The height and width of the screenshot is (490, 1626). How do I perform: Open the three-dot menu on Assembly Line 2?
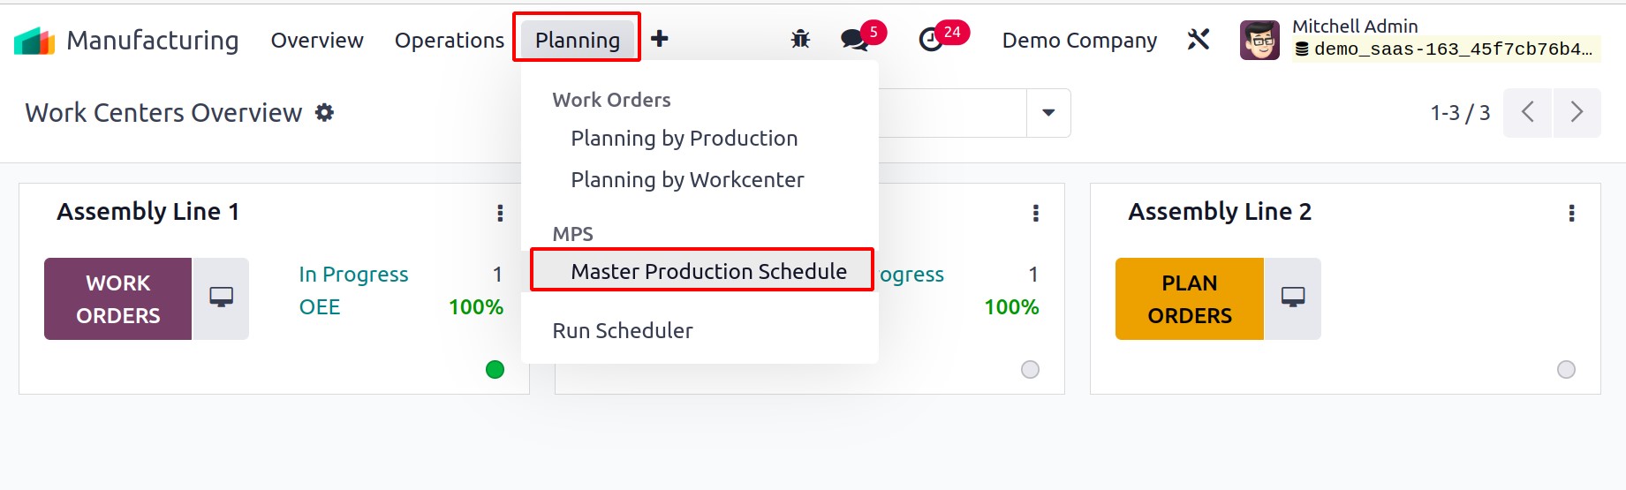coord(1571,213)
